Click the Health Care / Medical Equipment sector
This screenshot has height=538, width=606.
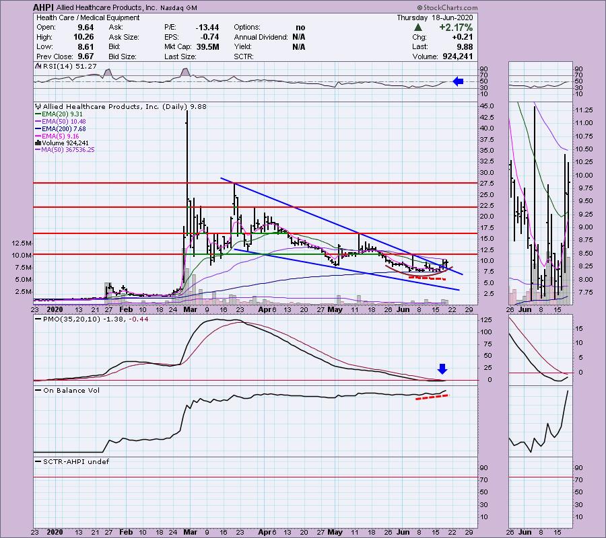[x=88, y=17]
